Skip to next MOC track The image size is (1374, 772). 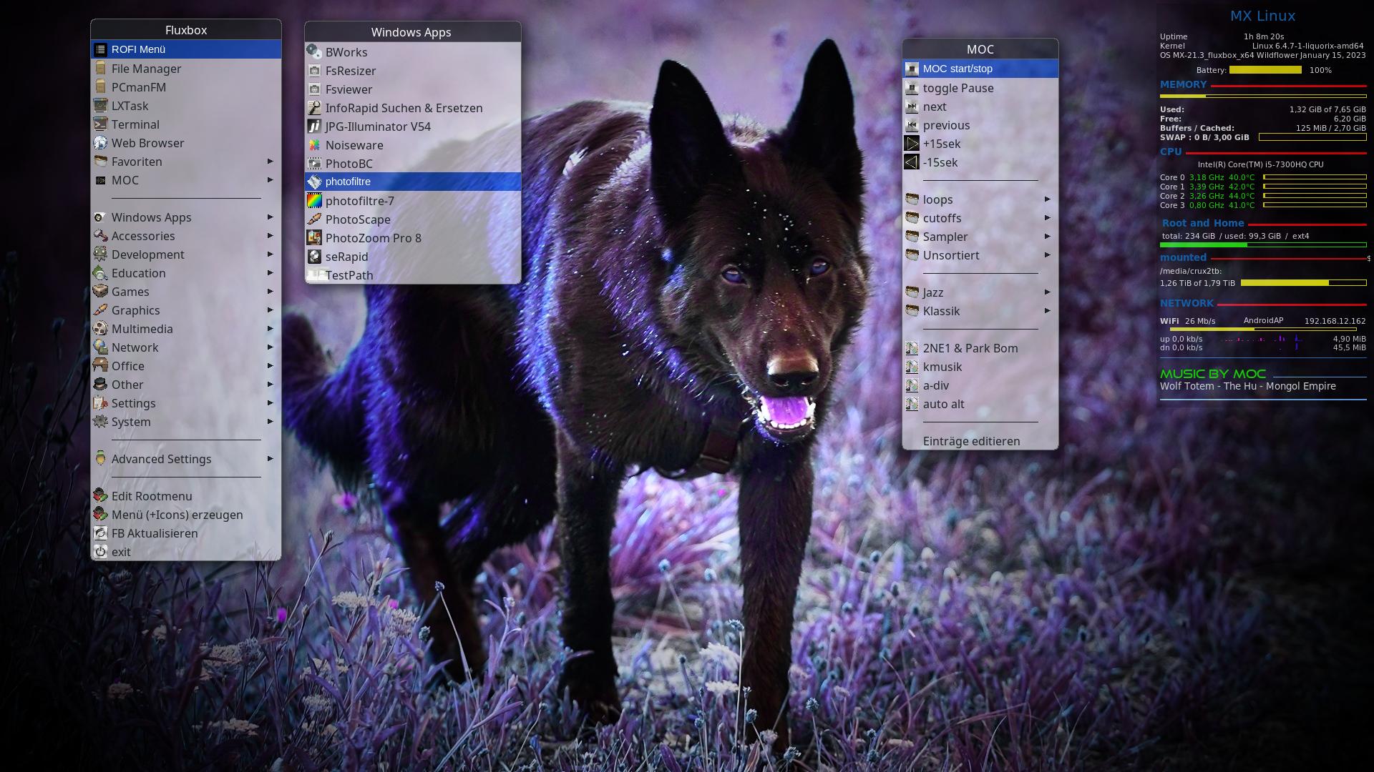pyautogui.click(x=934, y=107)
